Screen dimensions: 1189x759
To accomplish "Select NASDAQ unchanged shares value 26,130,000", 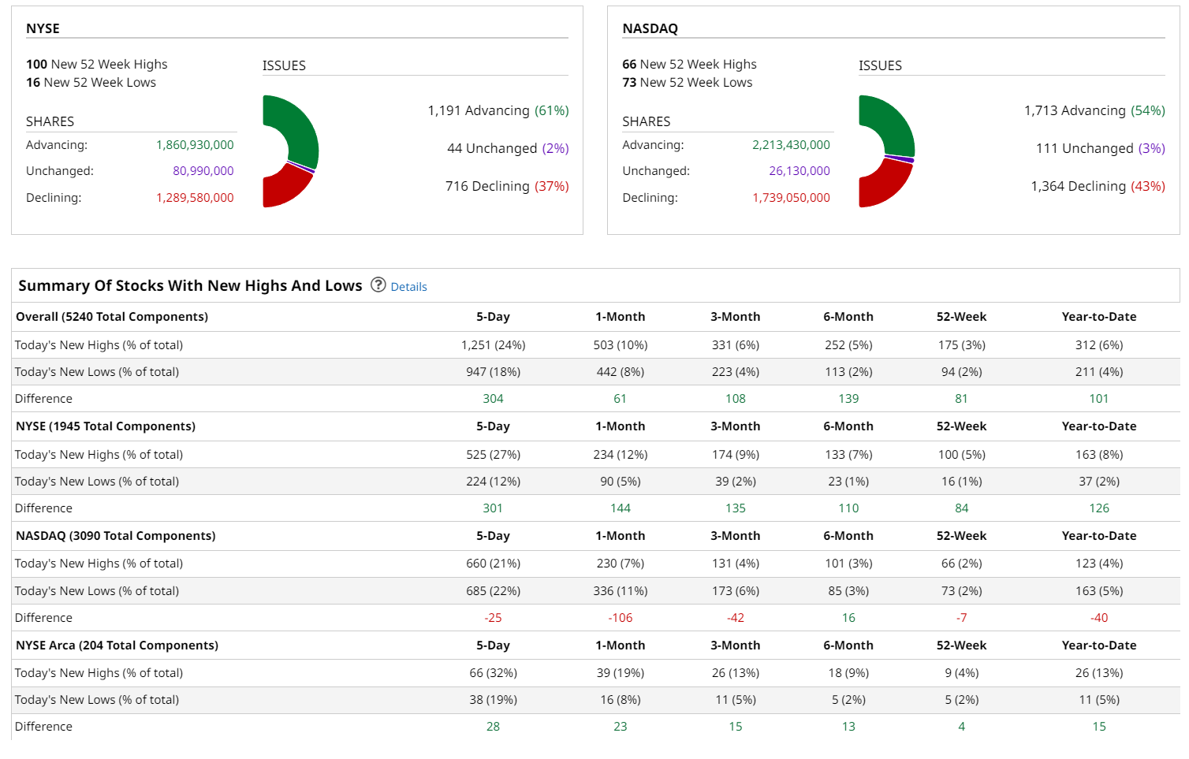I will coord(799,171).
